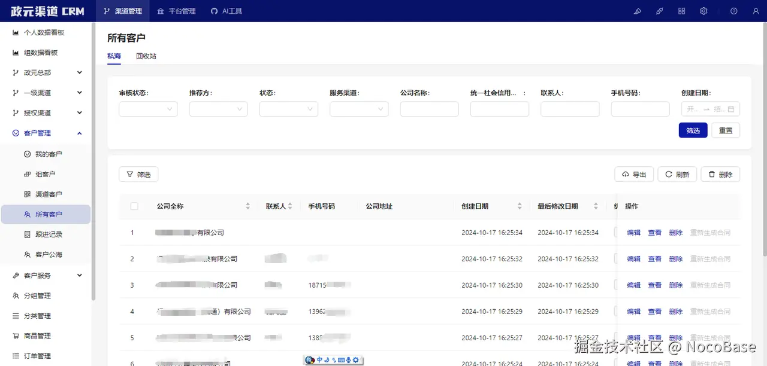Click 查看 for row 2
This screenshot has width=767, height=366.
click(x=655, y=259)
